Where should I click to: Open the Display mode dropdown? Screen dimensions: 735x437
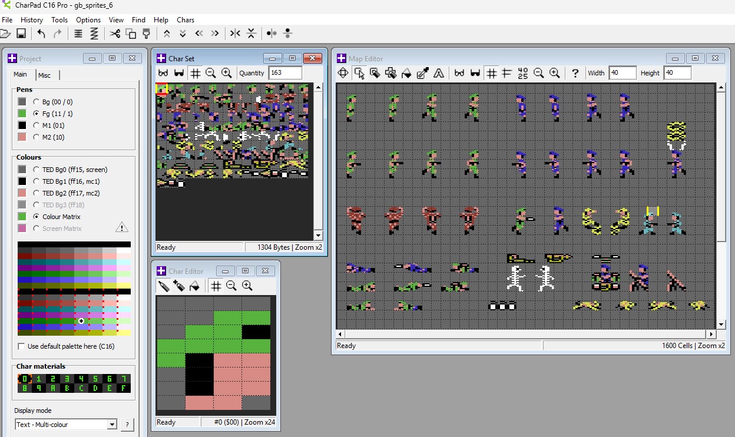112,425
